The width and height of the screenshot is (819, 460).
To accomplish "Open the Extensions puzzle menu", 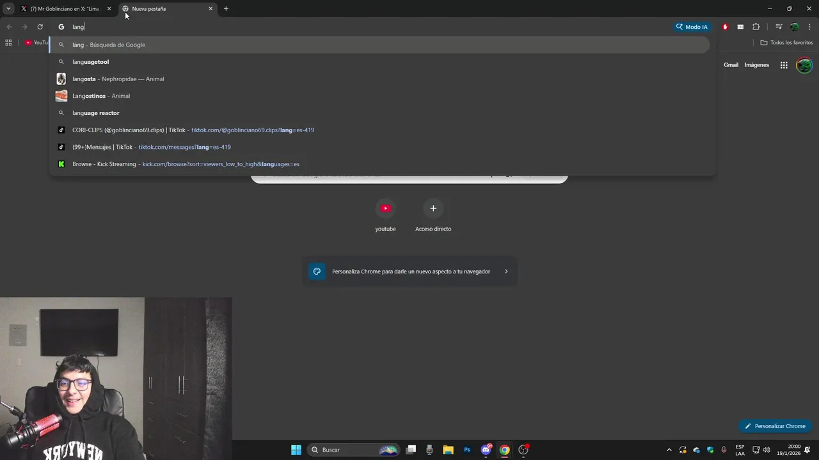I will click(756, 27).
